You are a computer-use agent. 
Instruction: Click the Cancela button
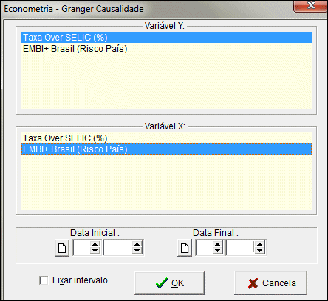[x=270, y=283]
